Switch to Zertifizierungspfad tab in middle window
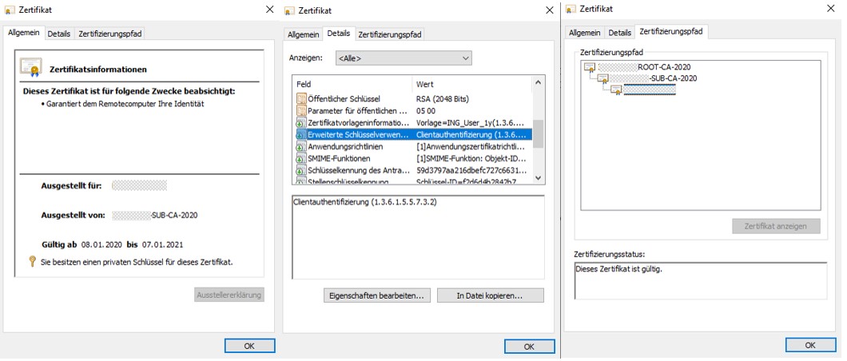 pos(390,34)
